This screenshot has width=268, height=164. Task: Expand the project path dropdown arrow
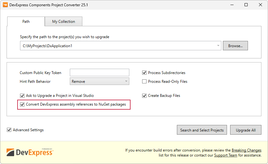(x=218, y=46)
